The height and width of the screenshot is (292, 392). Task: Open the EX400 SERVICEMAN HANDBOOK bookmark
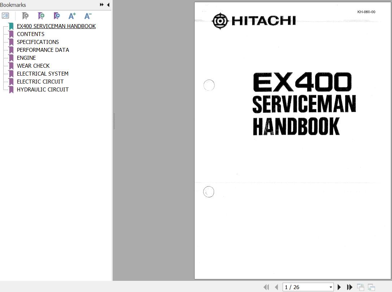tap(56, 26)
